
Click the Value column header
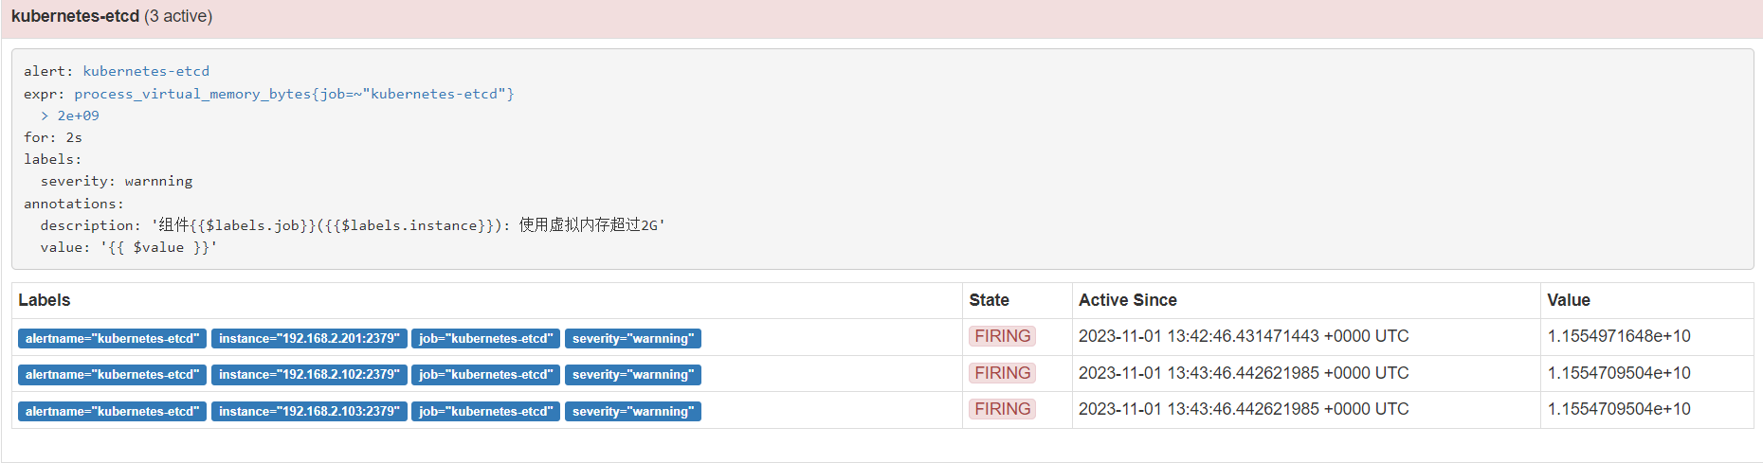(x=1568, y=300)
